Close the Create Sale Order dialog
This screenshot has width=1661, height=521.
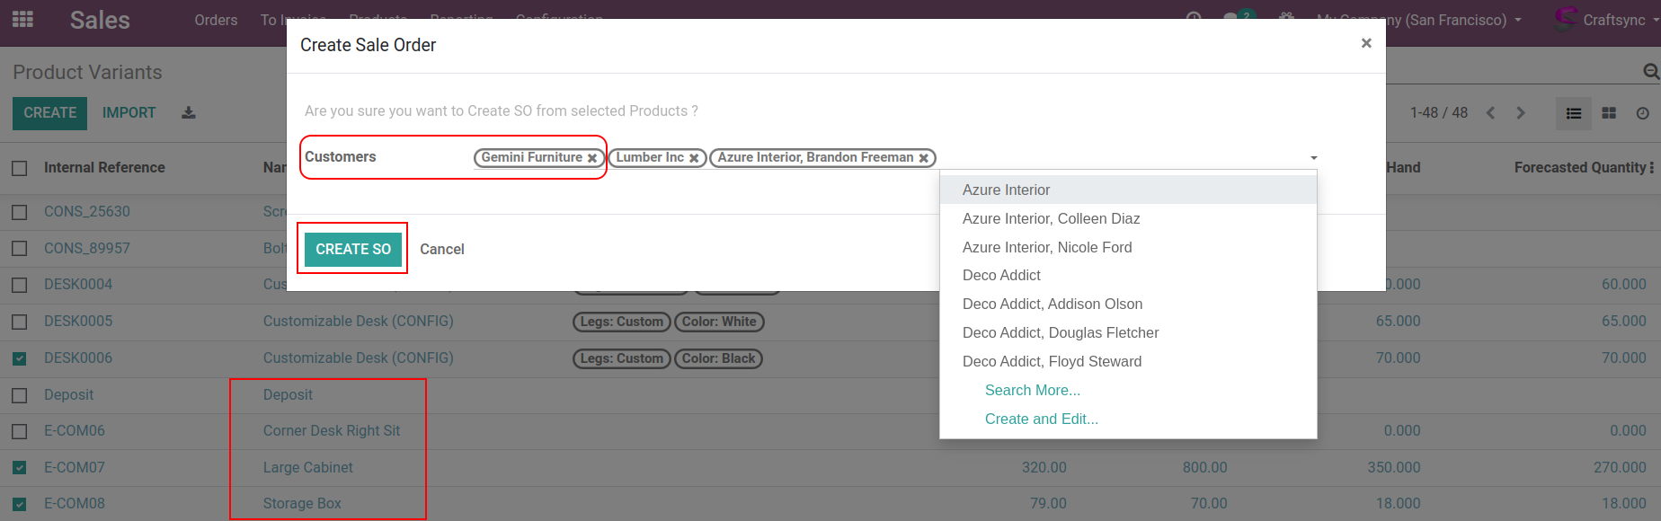click(1366, 43)
